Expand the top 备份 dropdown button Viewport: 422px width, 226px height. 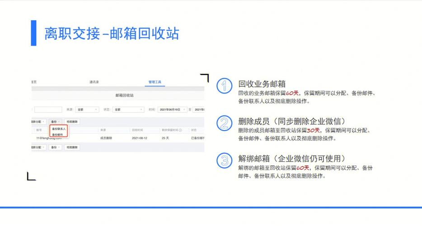(x=55, y=122)
